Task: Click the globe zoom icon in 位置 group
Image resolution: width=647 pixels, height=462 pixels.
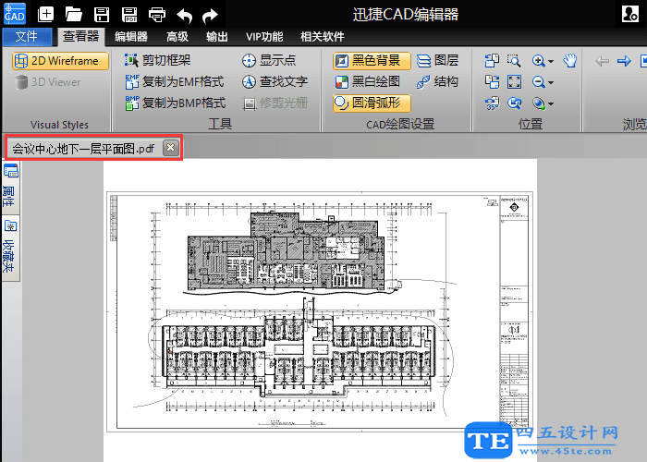Action: click(539, 103)
